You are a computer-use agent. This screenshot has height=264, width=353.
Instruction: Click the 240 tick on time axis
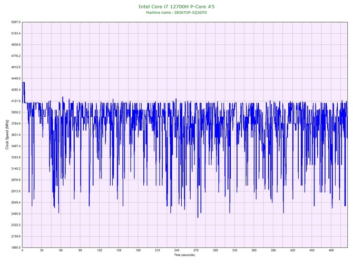(177, 250)
